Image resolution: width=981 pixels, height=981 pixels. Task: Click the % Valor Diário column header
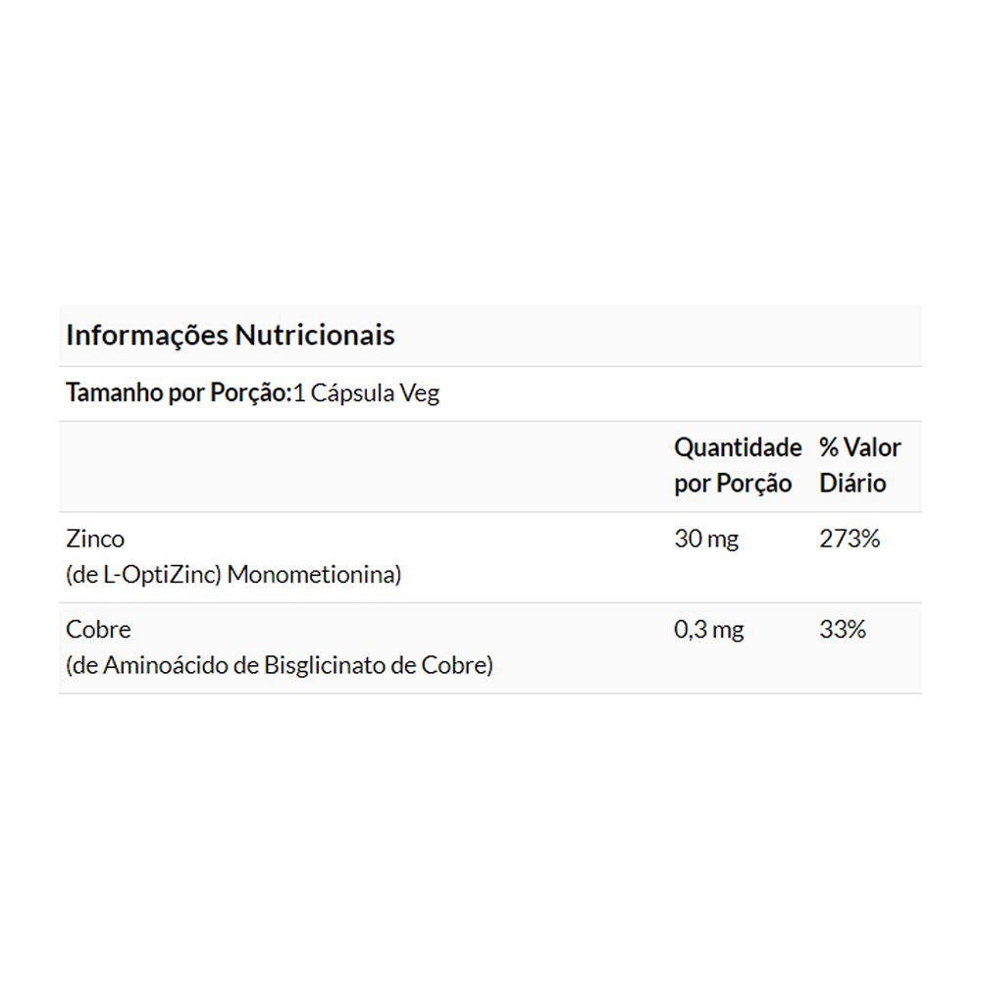859,466
